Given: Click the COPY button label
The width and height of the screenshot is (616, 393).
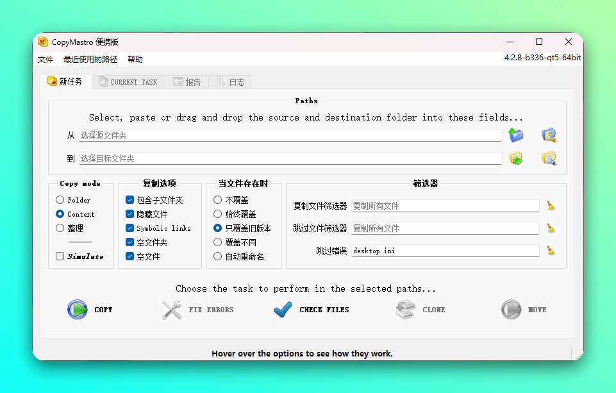Looking at the screenshot, I should (103, 310).
